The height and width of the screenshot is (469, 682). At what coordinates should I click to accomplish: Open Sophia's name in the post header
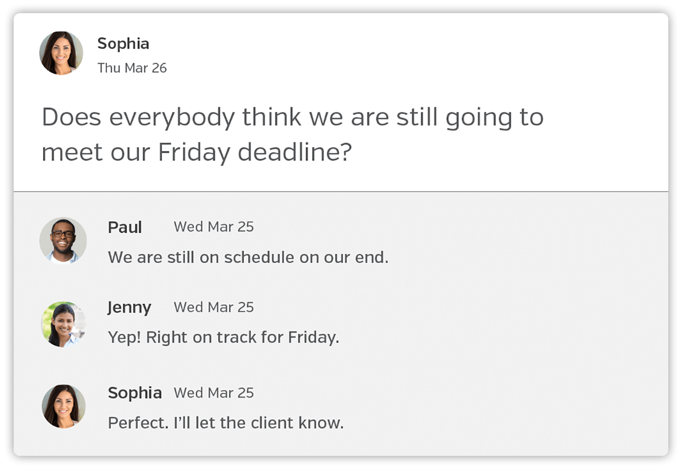tap(123, 44)
